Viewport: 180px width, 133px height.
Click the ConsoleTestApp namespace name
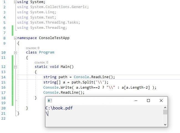[x=54, y=38]
